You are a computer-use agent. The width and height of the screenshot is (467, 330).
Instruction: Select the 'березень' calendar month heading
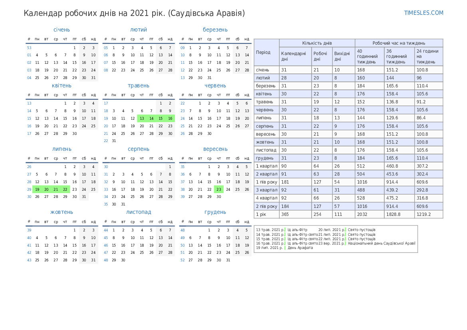coord(215,30)
